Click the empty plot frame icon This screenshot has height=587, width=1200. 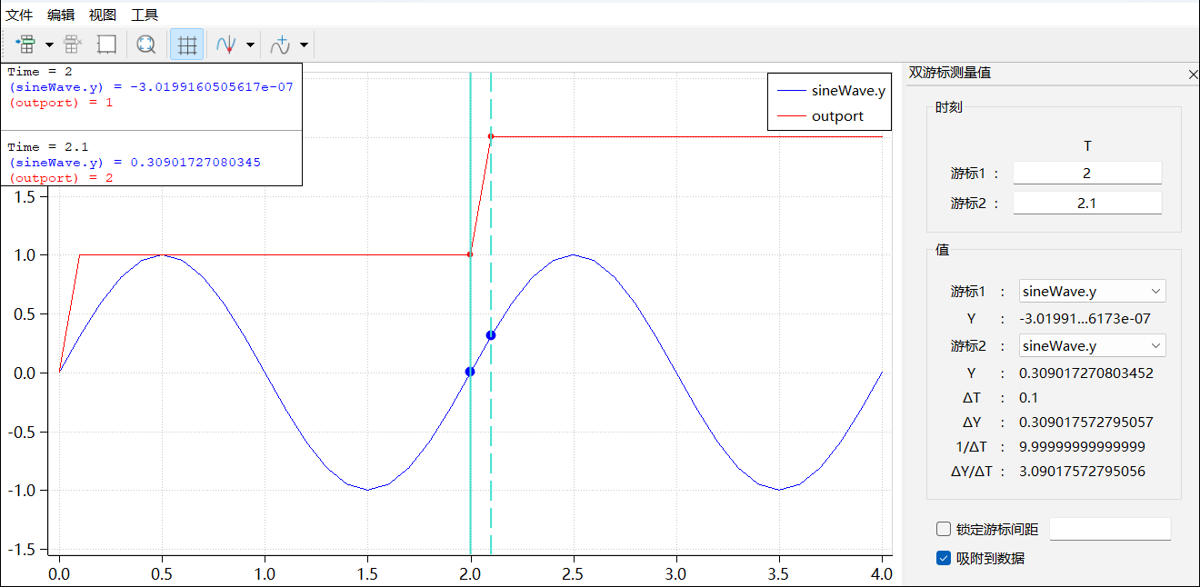107,44
